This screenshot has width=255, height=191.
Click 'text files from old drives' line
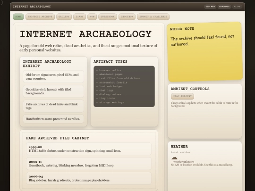(x=119, y=78)
